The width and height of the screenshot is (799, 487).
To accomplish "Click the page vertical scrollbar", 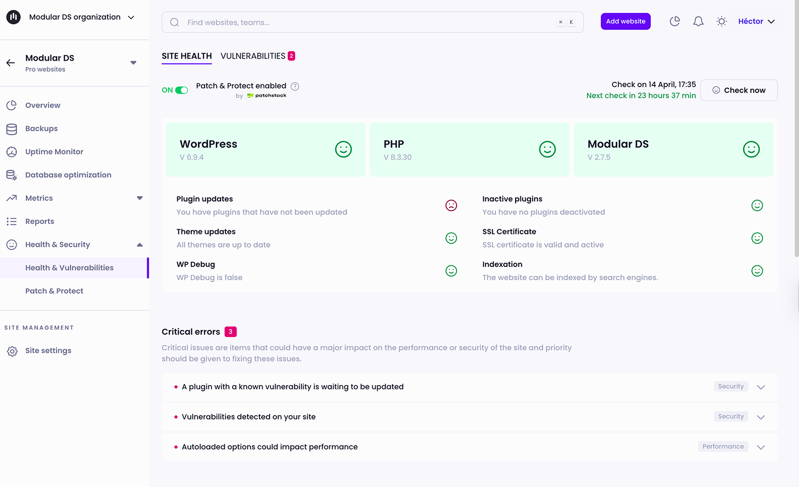I will (796, 128).
